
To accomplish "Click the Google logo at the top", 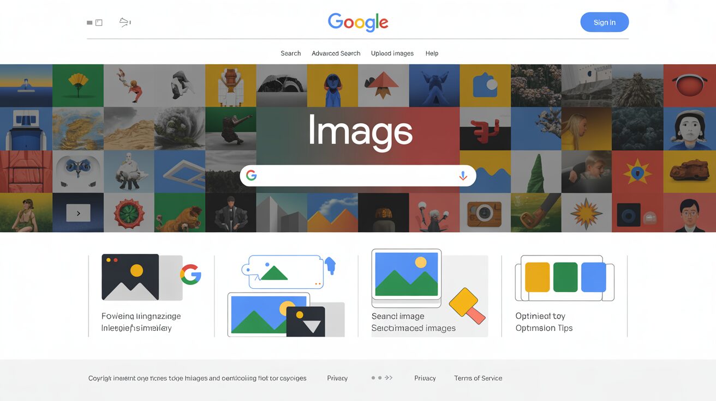I will (358, 22).
